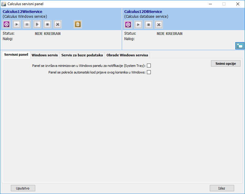Open the Uputstvo help button
This screenshot has width=245, height=194.
point(23,188)
